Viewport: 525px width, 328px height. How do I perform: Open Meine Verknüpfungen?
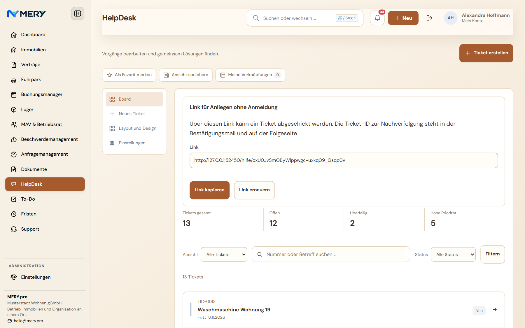click(x=250, y=75)
